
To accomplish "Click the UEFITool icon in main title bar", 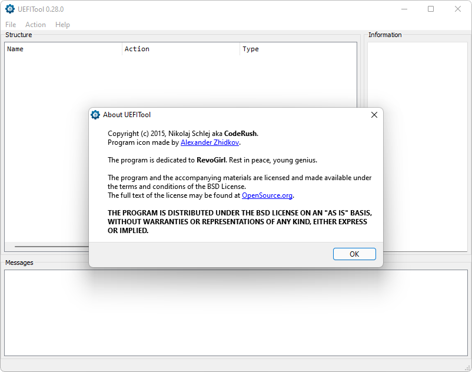I will pos(10,9).
